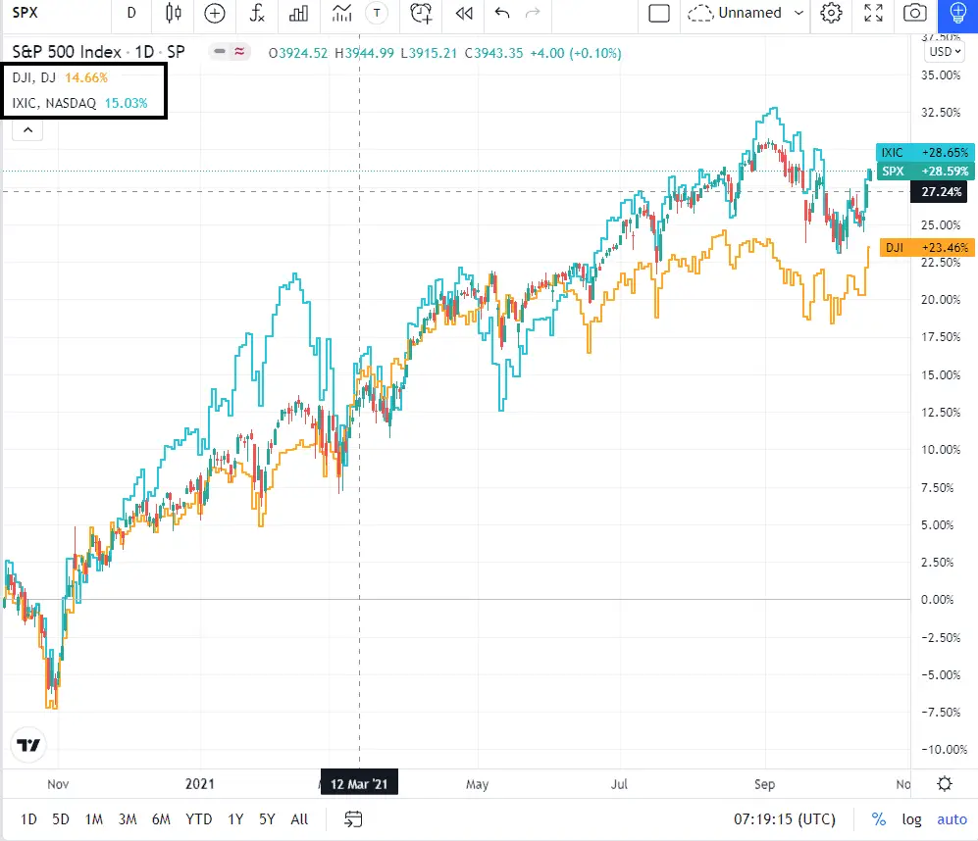This screenshot has width=978, height=841.
Task: Open financials bar chart icon
Action: coord(298,13)
